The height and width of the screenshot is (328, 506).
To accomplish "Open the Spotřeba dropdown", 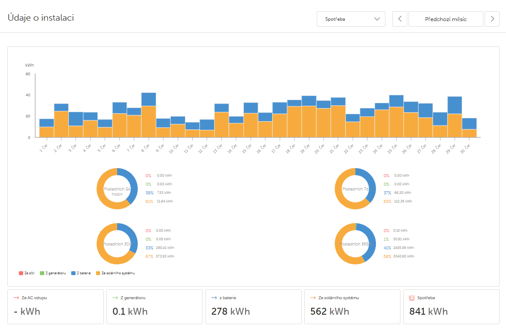I will pyautogui.click(x=351, y=19).
